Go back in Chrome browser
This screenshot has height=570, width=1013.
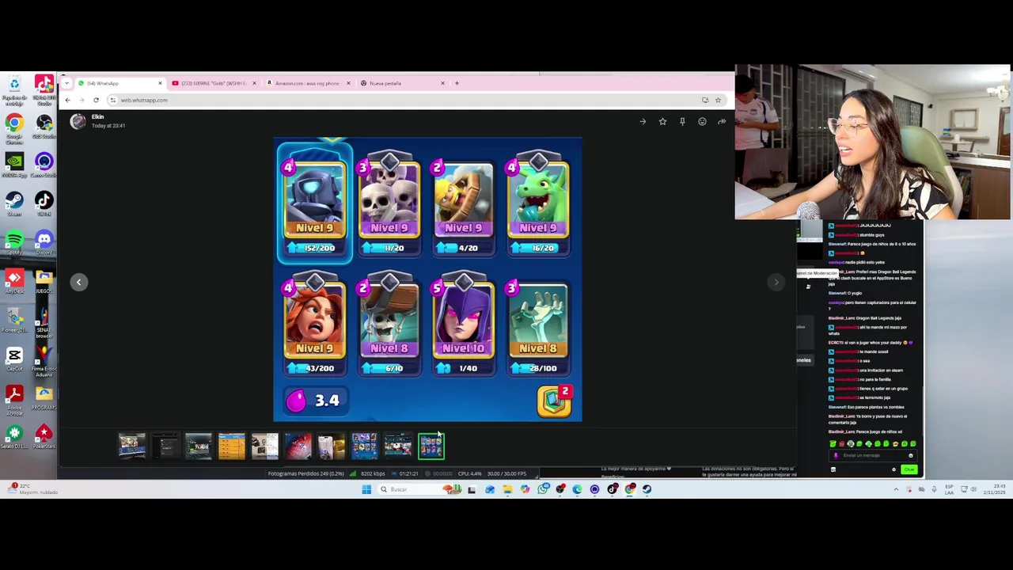(68, 100)
